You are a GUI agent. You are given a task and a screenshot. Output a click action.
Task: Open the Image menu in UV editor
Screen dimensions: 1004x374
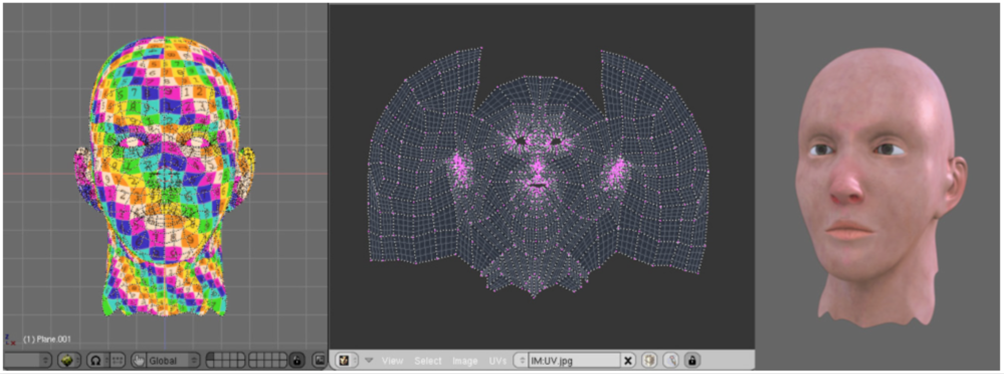465,361
